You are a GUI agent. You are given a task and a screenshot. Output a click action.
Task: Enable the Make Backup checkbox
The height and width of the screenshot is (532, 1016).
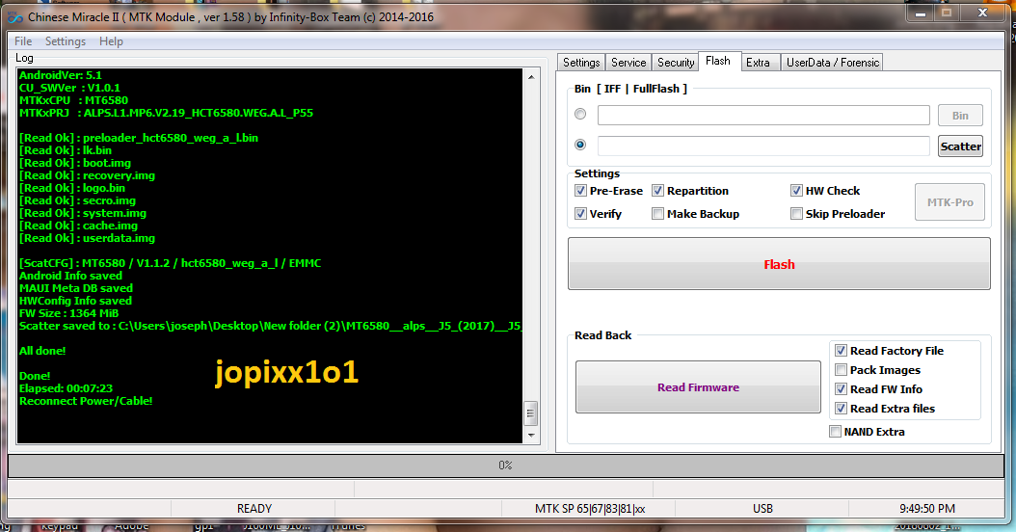tap(657, 214)
